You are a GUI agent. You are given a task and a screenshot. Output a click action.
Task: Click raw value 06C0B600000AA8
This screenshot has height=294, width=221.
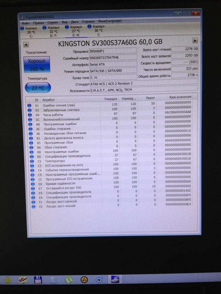point(178,112)
